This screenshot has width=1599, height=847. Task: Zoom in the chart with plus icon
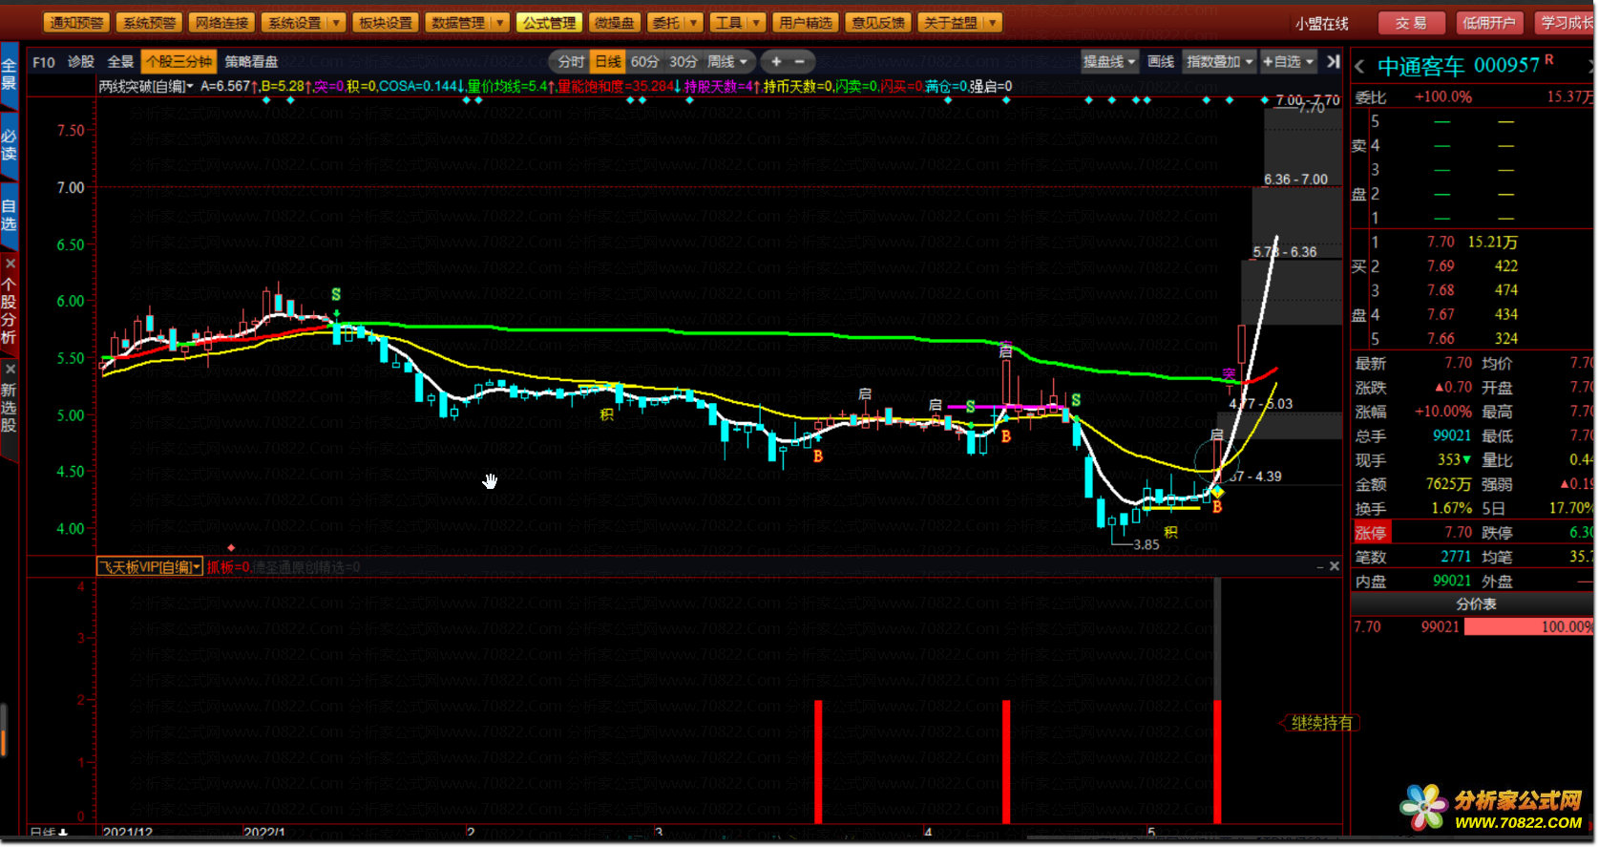[776, 62]
